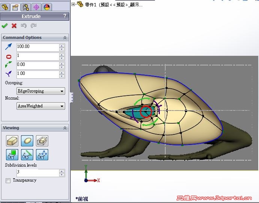Enable the Transparency checkbox
Screen dimensions: 259x203
pos(8,181)
